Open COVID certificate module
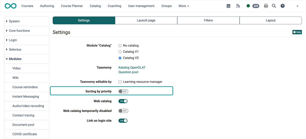The width and height of the screenshot is (306, 139). [x=27, y=134]
